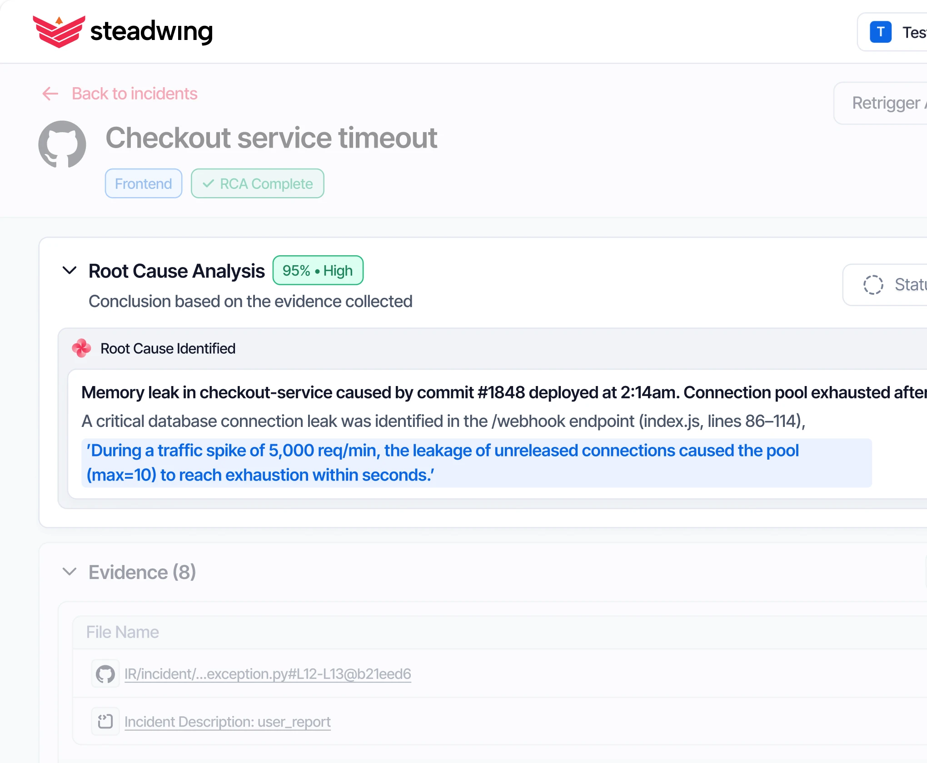Screen dimensions: 927x763
Task: Click the GitHub icon beside exception.py evidence
Action: 105,674
